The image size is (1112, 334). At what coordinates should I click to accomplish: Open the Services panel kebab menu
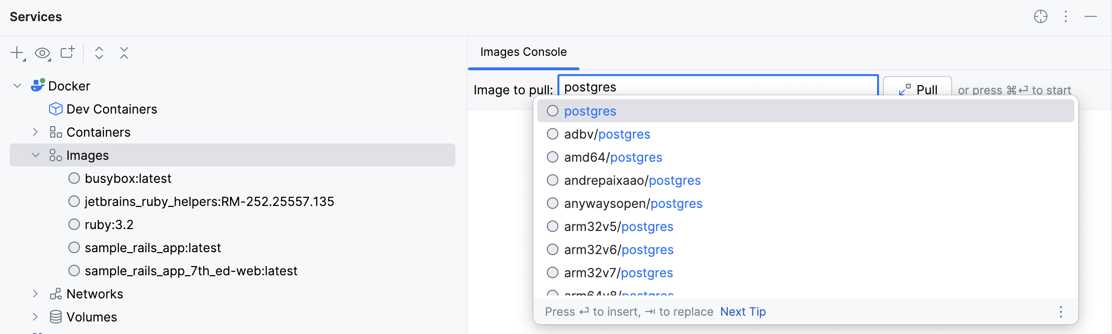(1065, 17)
